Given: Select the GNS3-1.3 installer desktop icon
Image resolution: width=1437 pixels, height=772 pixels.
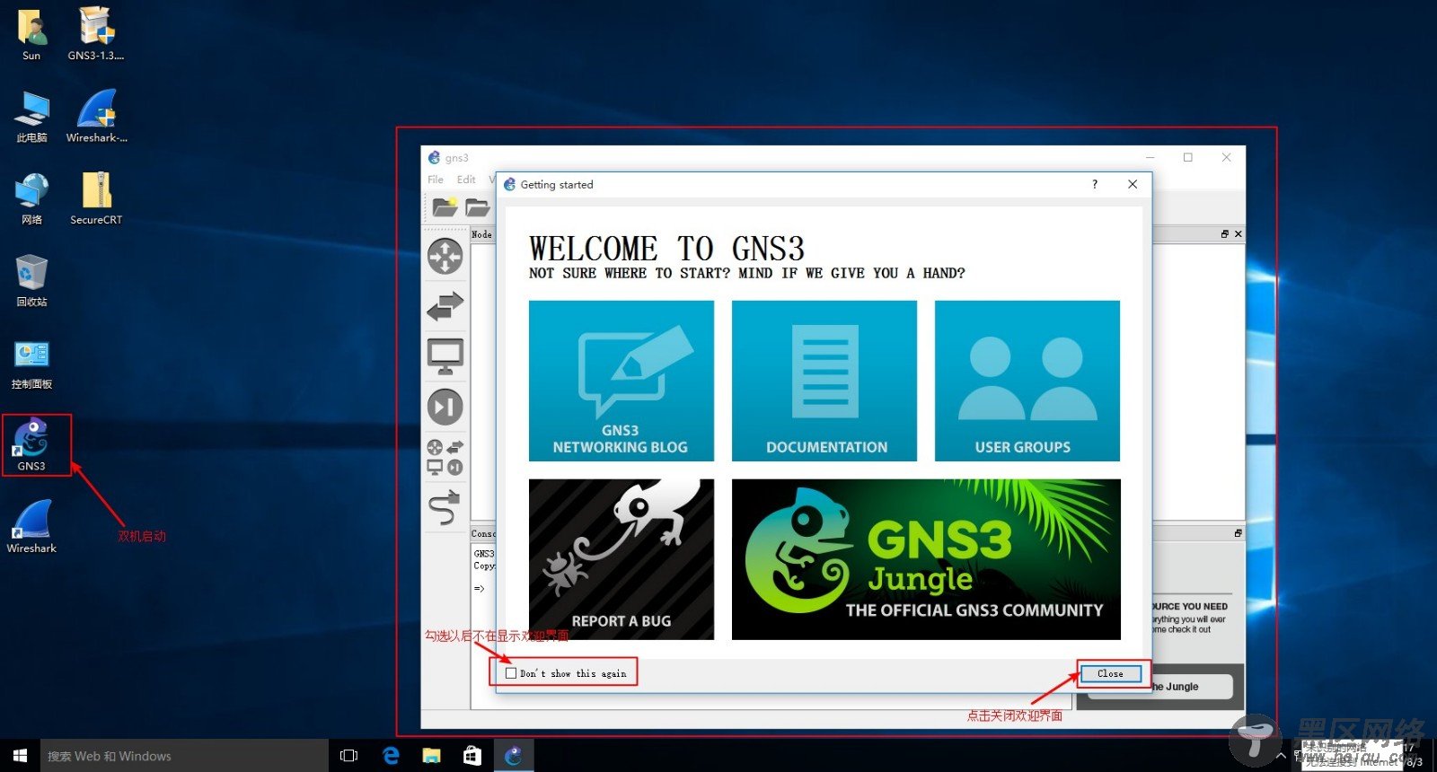Looking at the screenshot, I should [96, 34].
